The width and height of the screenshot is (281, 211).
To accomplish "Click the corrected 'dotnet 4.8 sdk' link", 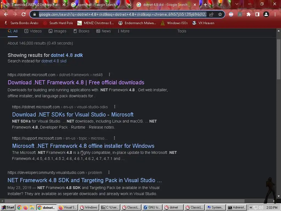I will (67, 55).
